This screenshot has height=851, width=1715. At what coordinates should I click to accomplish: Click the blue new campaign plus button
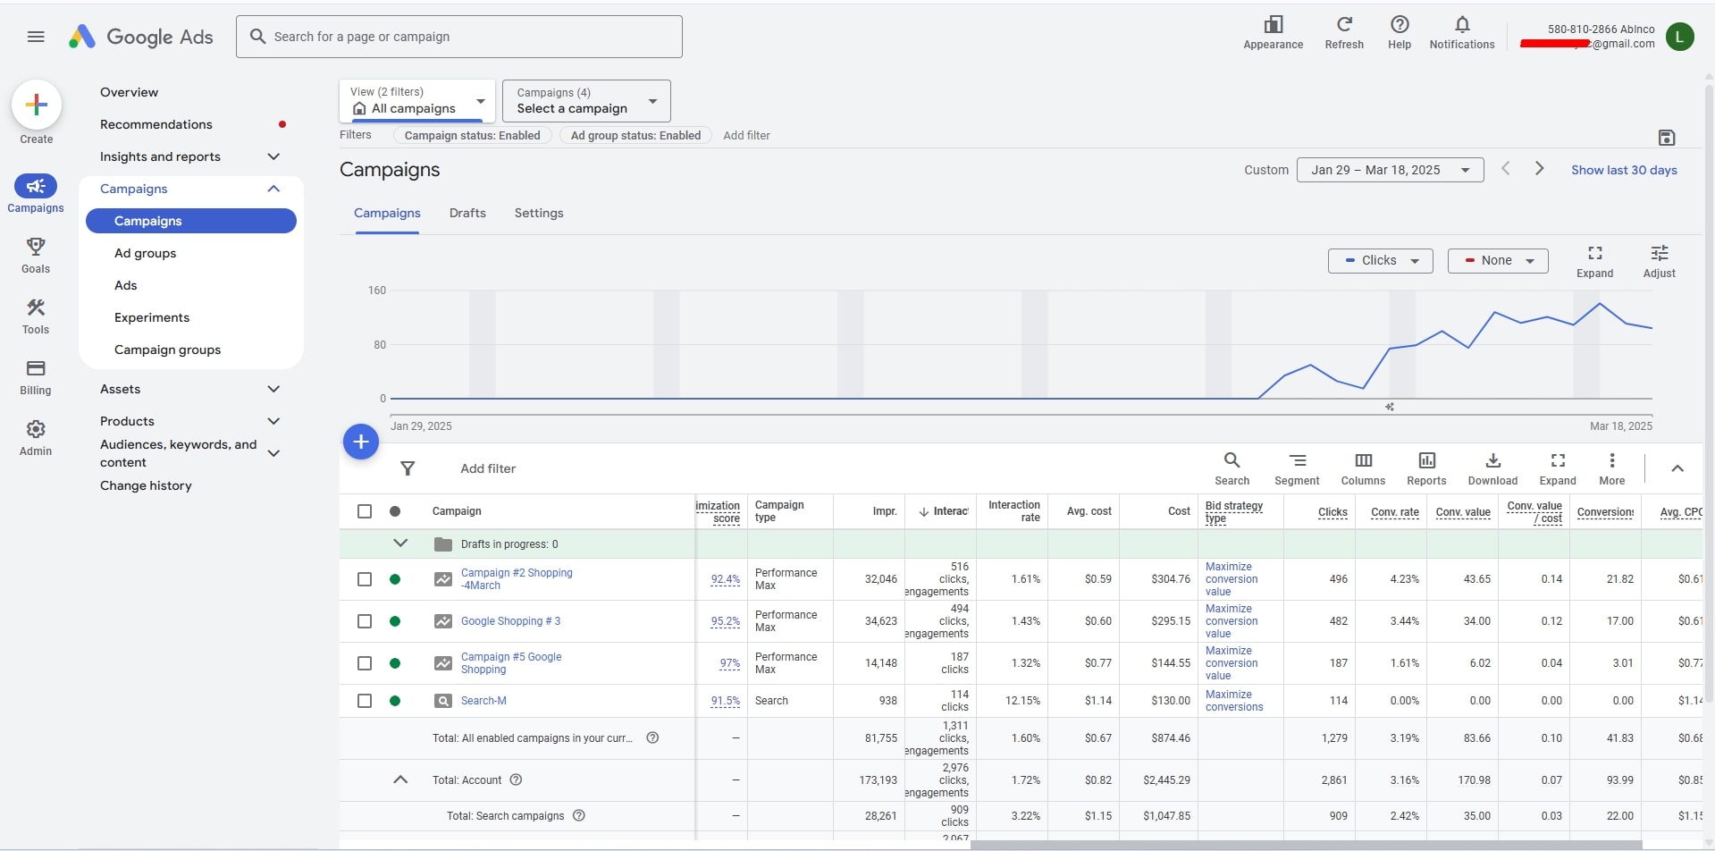point(361,442)
